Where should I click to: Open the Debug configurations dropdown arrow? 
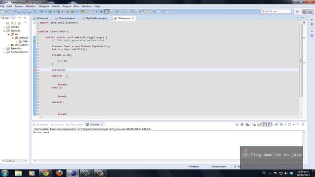coord(46,12)
